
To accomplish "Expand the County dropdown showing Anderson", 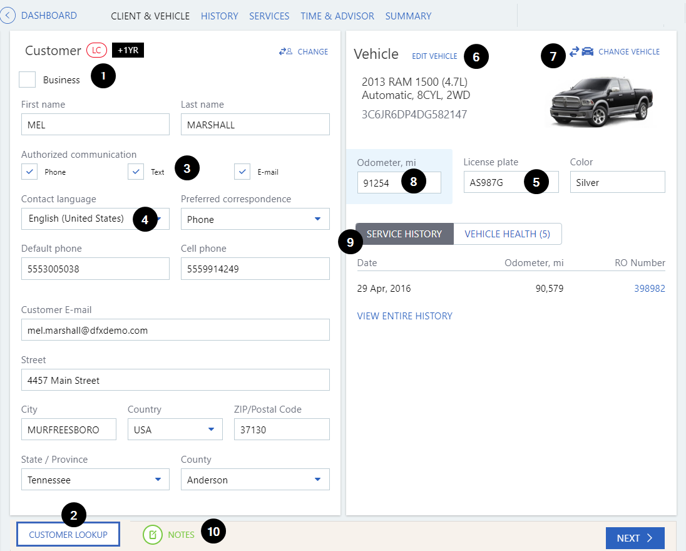I will [x=255, y=480].
